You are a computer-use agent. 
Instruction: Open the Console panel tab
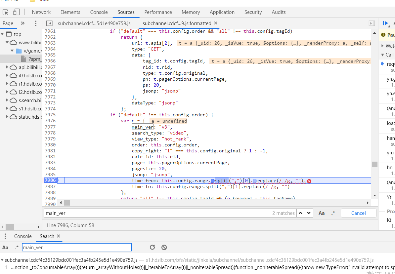[99, 12]
